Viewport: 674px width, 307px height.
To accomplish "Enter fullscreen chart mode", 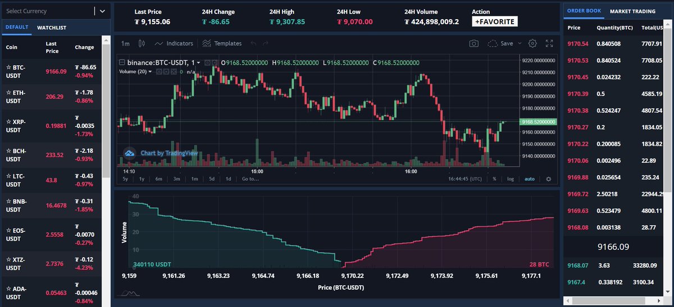I will [550, 43].
